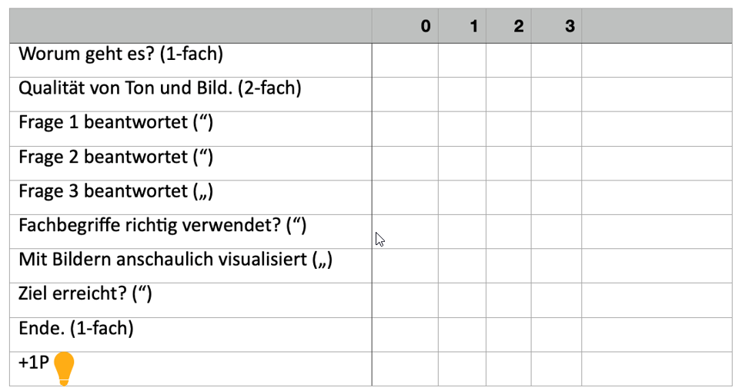Click the yellow lightbulb icon
The width and height of the screenshot is (742, 391).
(x=64, y=368)
